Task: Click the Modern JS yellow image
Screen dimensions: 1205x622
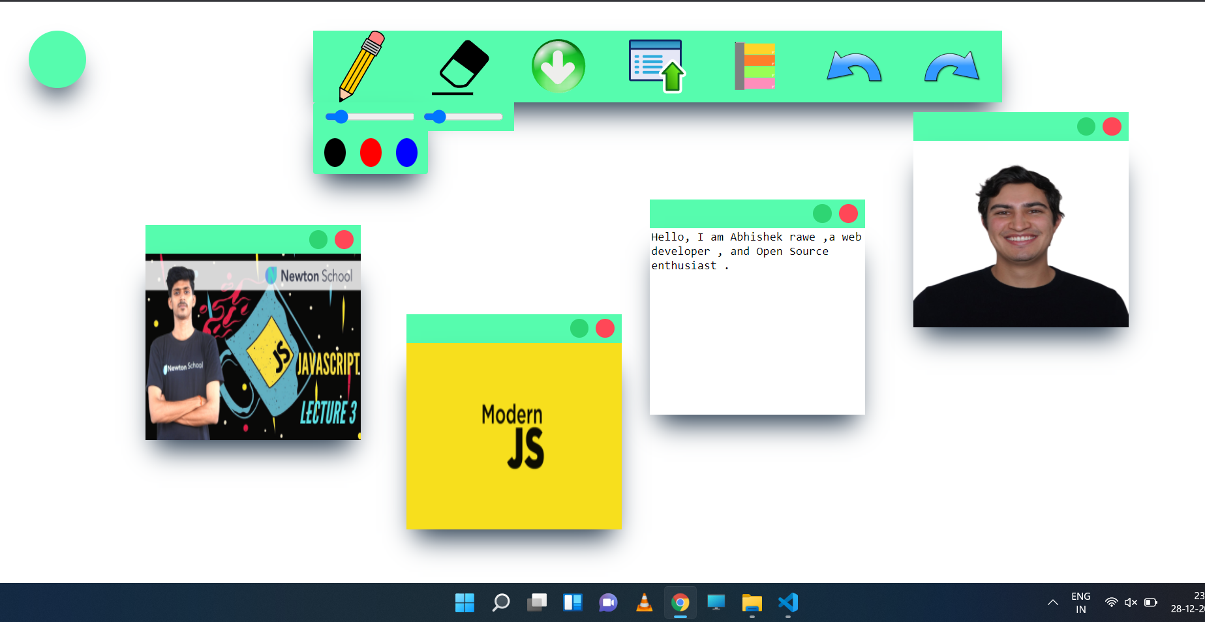Action: (x=514, y=436)
